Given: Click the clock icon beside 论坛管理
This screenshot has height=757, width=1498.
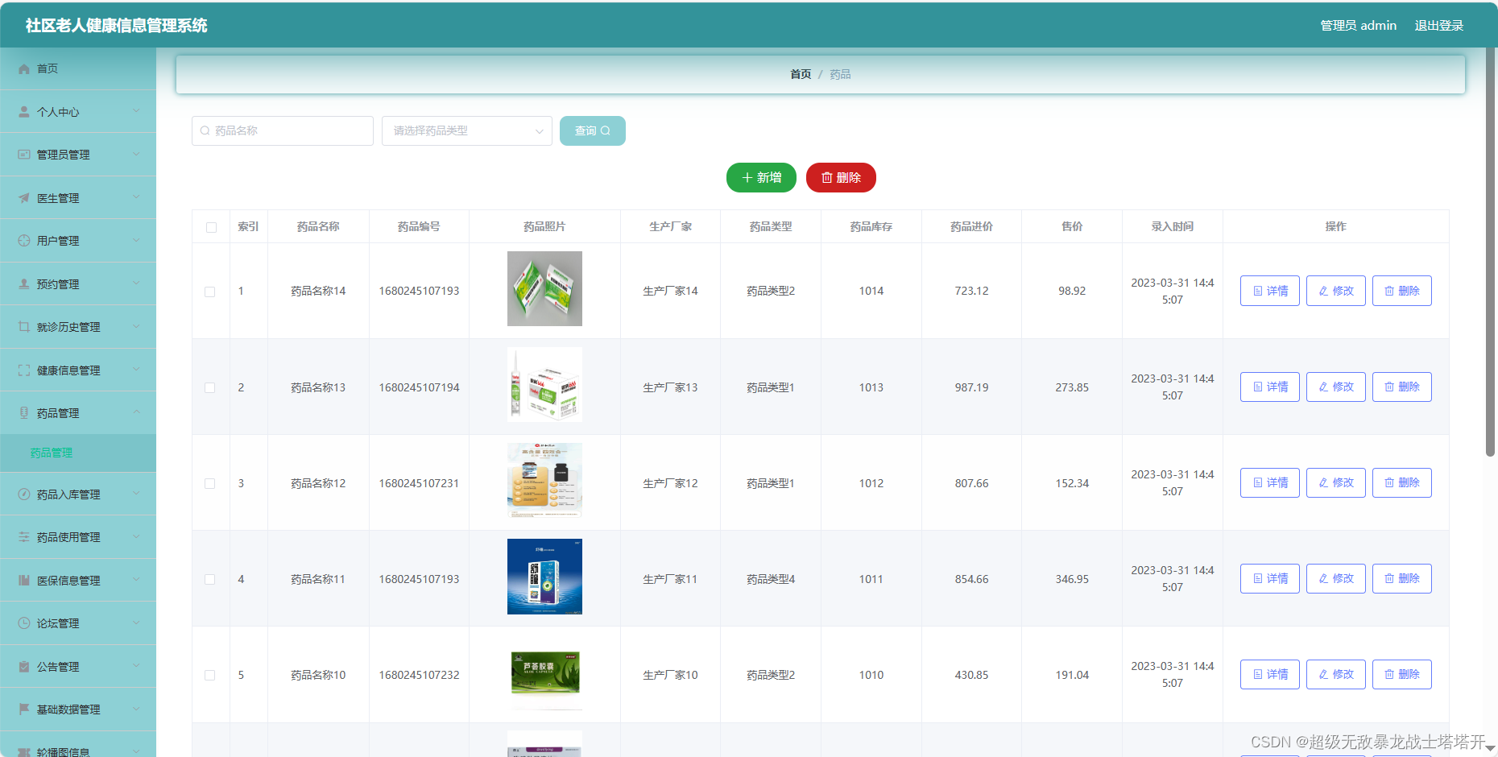Looking at the screenshot, I should [x=24, y=623].
